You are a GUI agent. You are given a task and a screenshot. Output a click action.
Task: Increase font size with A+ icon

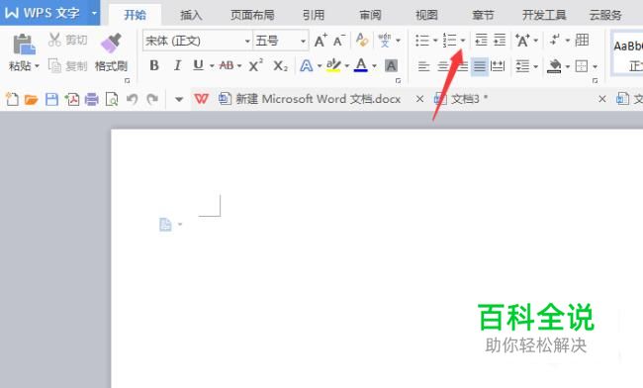(x=321, y=41)
